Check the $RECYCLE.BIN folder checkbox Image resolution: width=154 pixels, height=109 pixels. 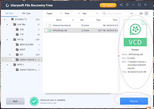(13, 45)
